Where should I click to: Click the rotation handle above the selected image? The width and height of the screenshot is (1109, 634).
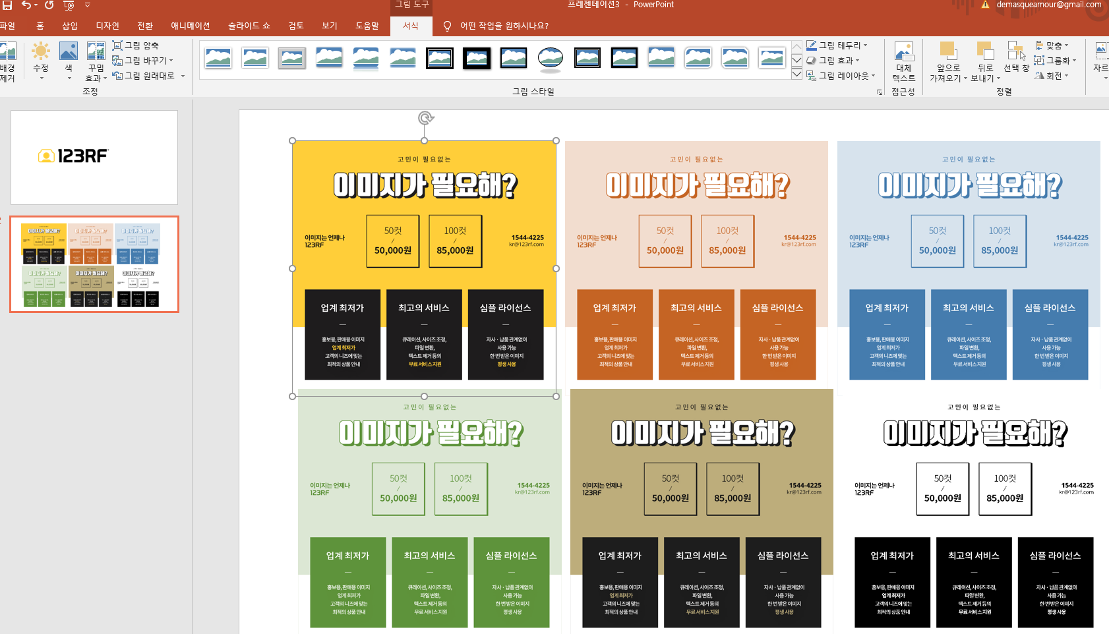425,118
